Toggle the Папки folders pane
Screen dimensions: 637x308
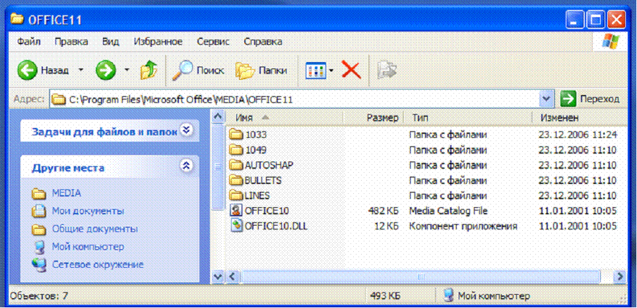click(x=261, y=71)
